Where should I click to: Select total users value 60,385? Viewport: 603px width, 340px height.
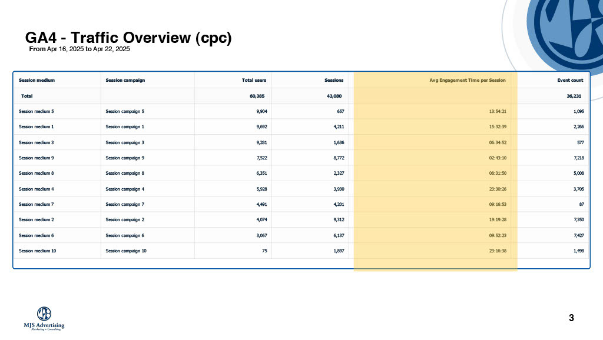[257, 96]
